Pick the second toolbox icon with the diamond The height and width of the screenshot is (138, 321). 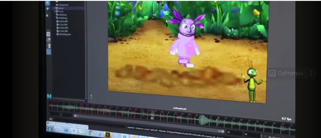tap(48, 9)
